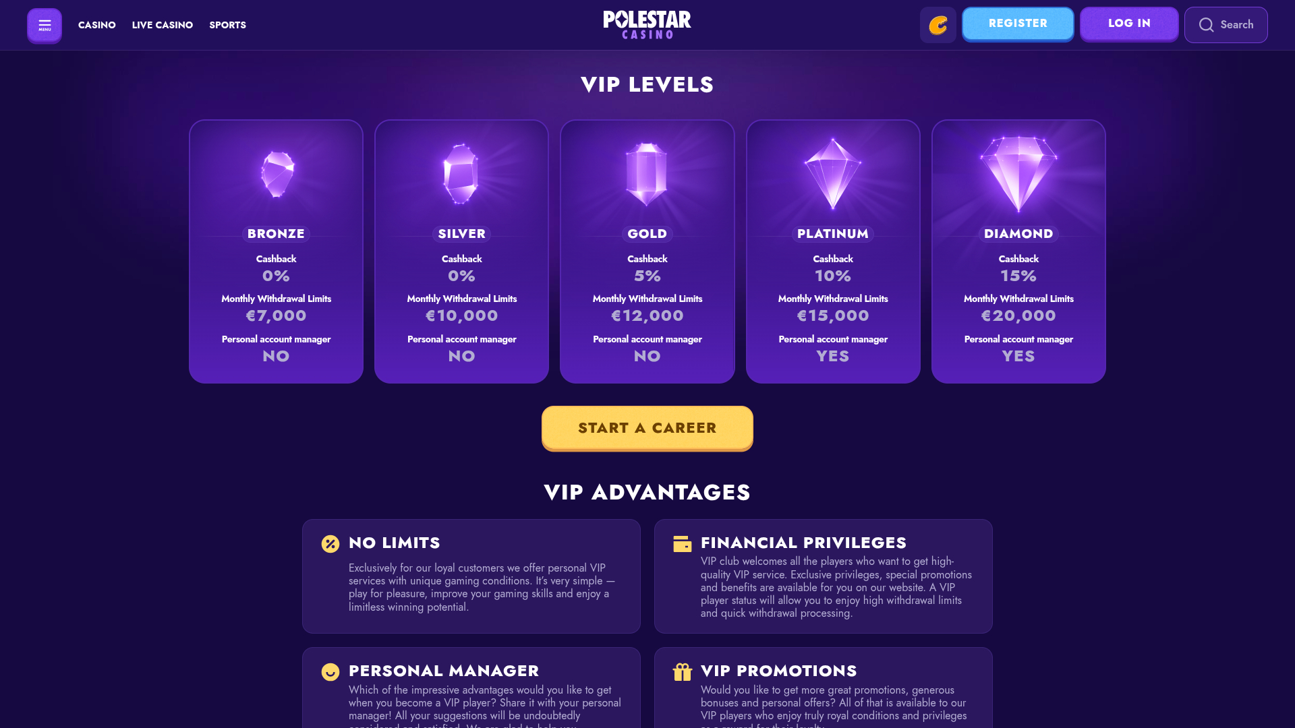Navigate to the Sports section
Image resolution: width=1295 pixels, height=728 pixels.
coord(227,25)
